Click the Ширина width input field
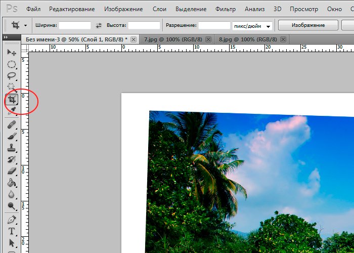 click(75, 25)
